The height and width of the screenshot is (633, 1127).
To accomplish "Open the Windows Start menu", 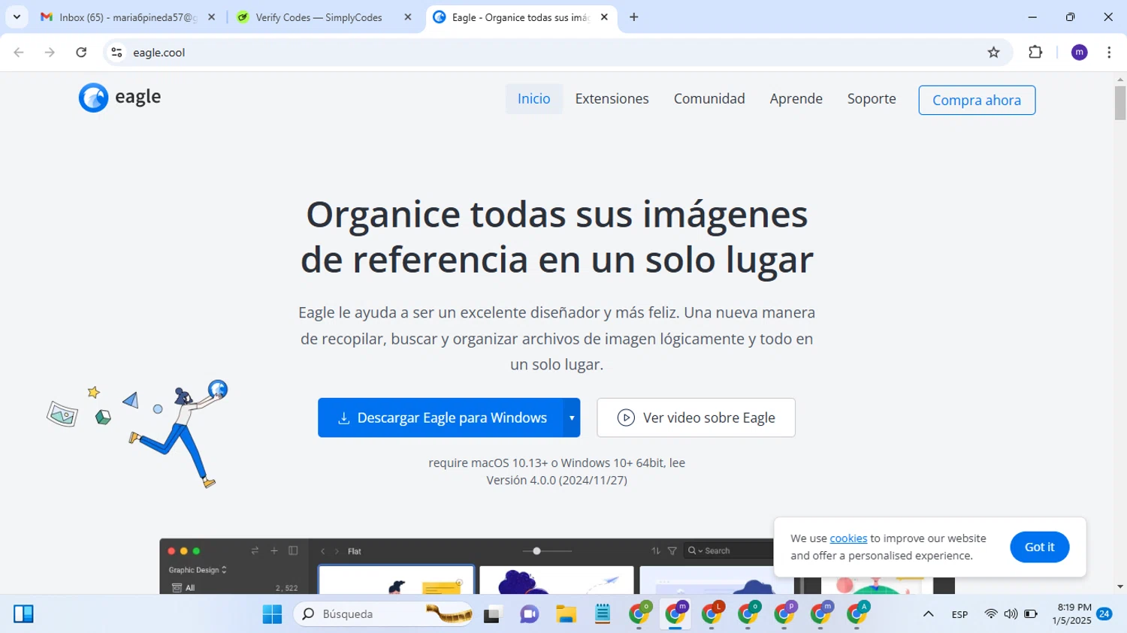I will (x=272, y=614).
